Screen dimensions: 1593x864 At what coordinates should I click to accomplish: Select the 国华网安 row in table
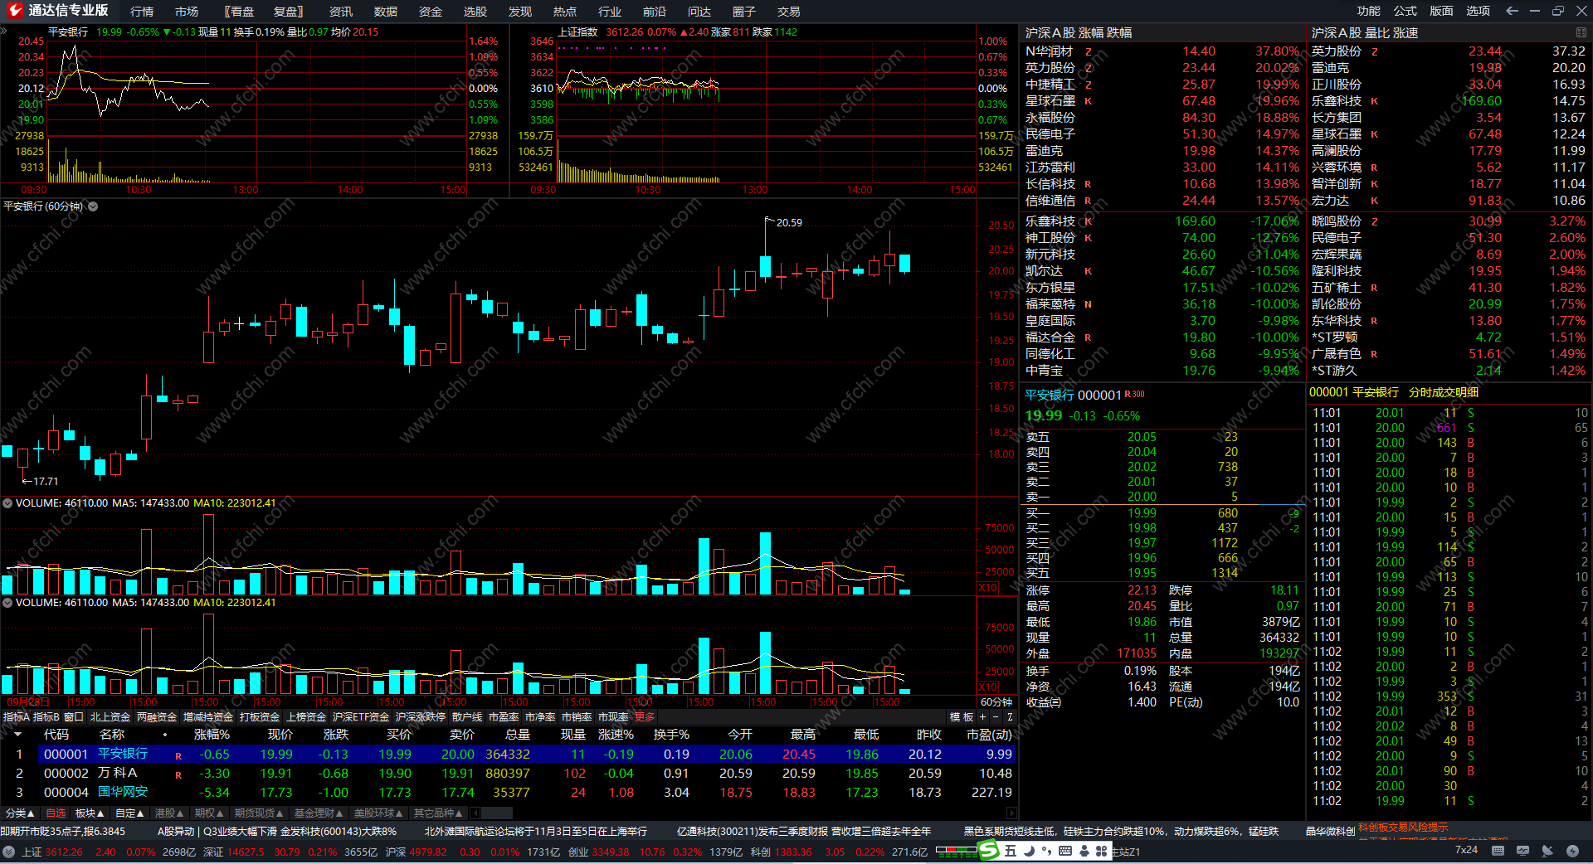pos(508,792)
